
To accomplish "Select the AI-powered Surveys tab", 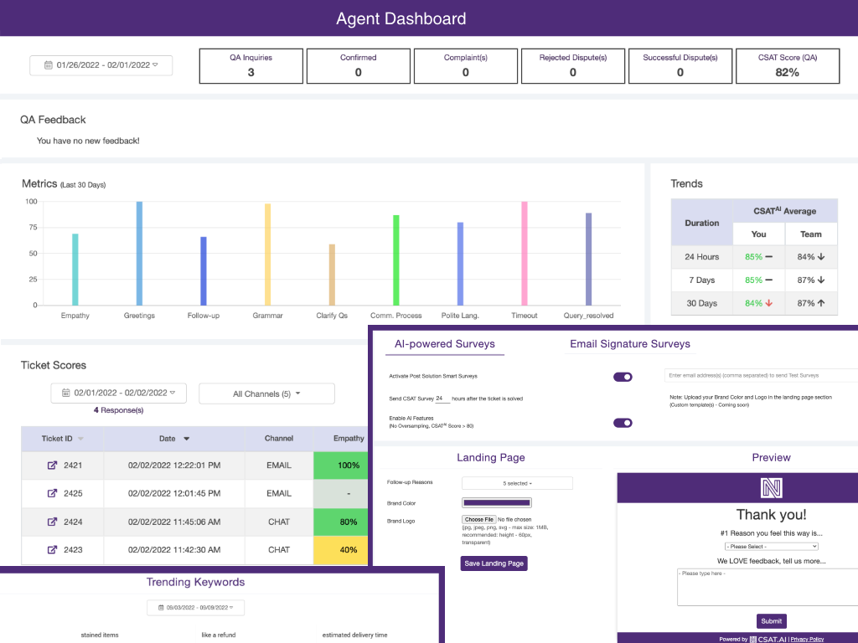I will (x=445, y=344).
